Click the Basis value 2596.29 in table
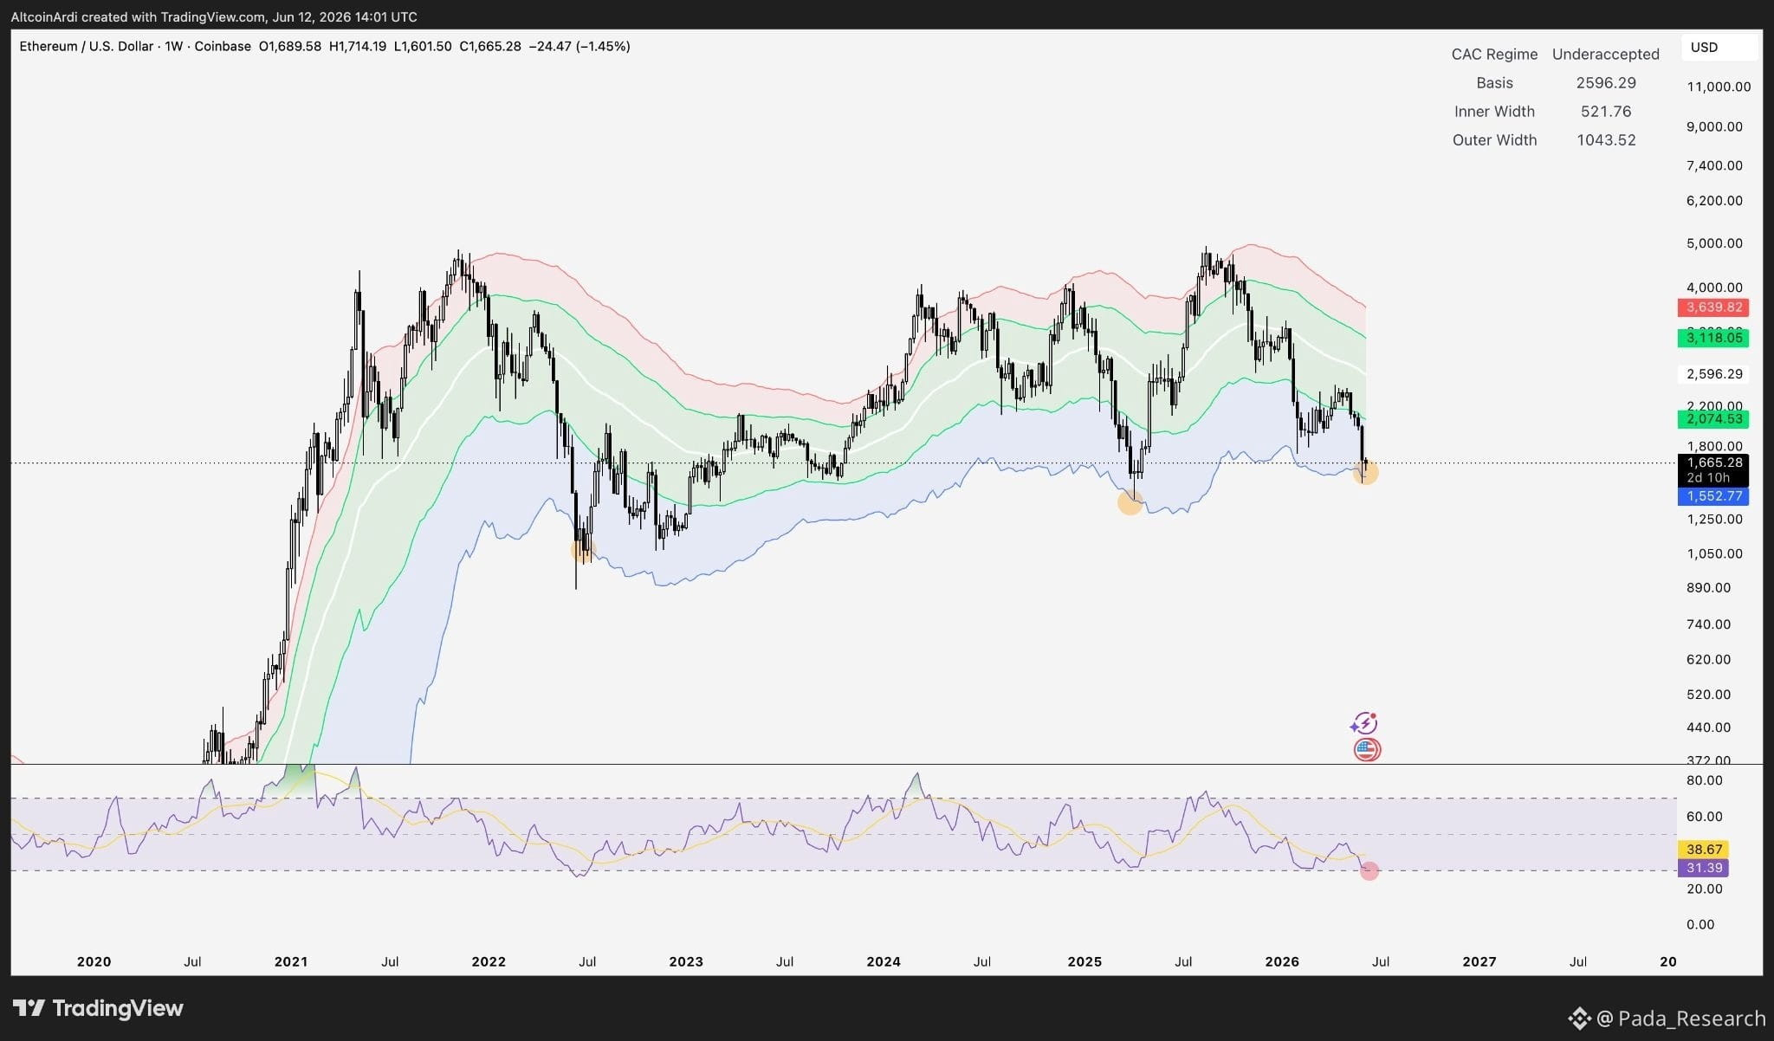Viewport: 1774px width, 1041px height. point(1606,82)
